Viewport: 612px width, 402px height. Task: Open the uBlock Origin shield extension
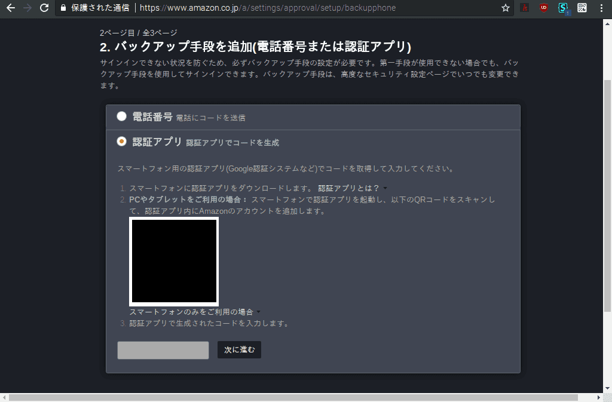[544, 7]
